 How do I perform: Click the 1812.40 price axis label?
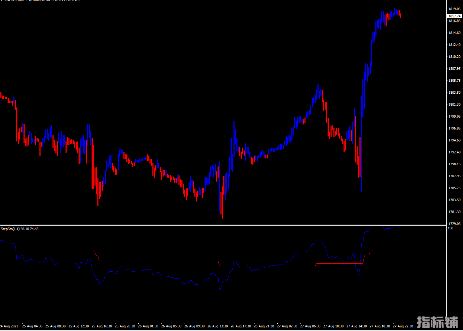[454, 45]
